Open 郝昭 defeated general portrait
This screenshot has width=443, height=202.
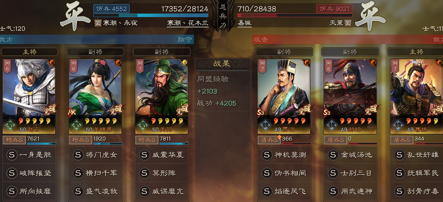pos(350,96)
